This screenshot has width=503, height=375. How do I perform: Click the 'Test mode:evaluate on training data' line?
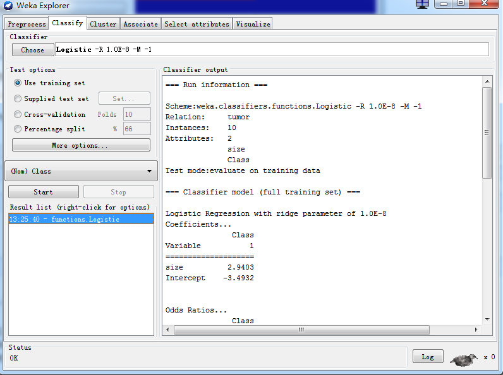pyautogui.click(x=243, y=170)
